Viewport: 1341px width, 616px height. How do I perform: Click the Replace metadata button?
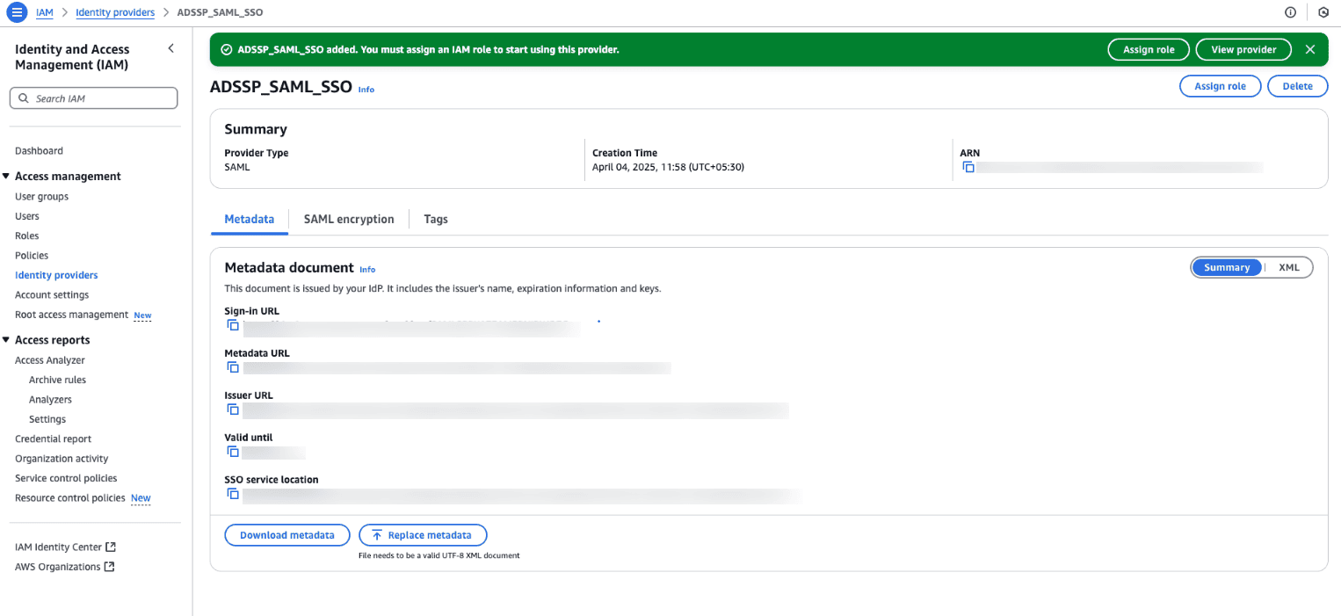[423, 535]
